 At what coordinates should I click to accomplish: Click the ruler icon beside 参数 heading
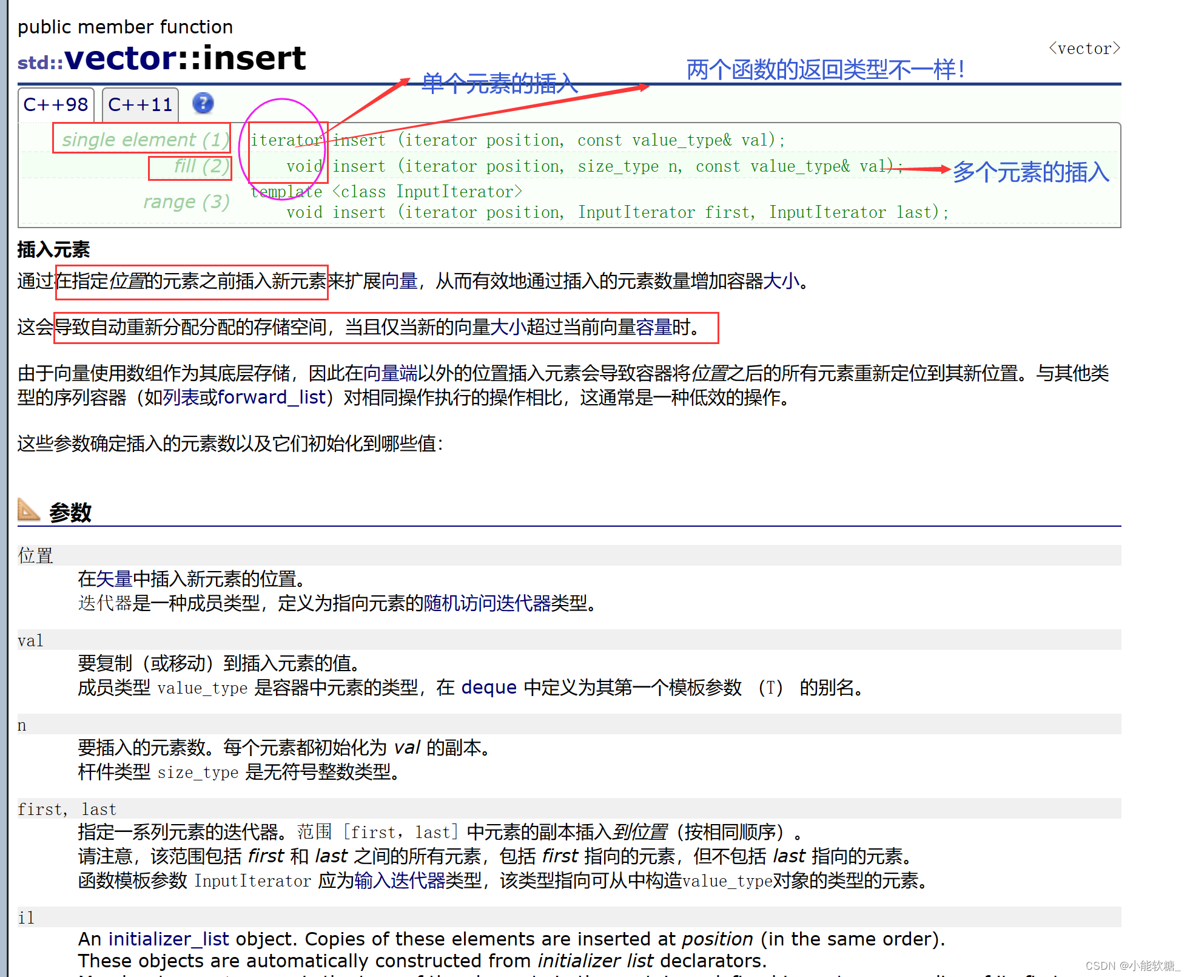coord(29,510)
